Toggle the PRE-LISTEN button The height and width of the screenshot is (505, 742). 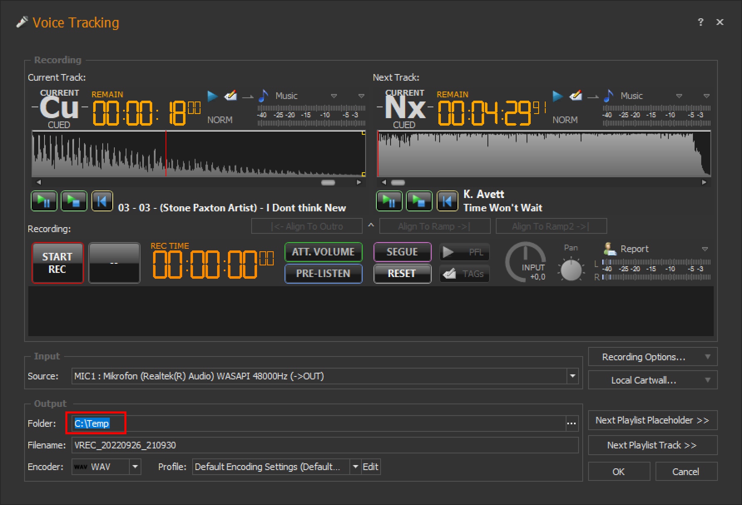[323, 274]
